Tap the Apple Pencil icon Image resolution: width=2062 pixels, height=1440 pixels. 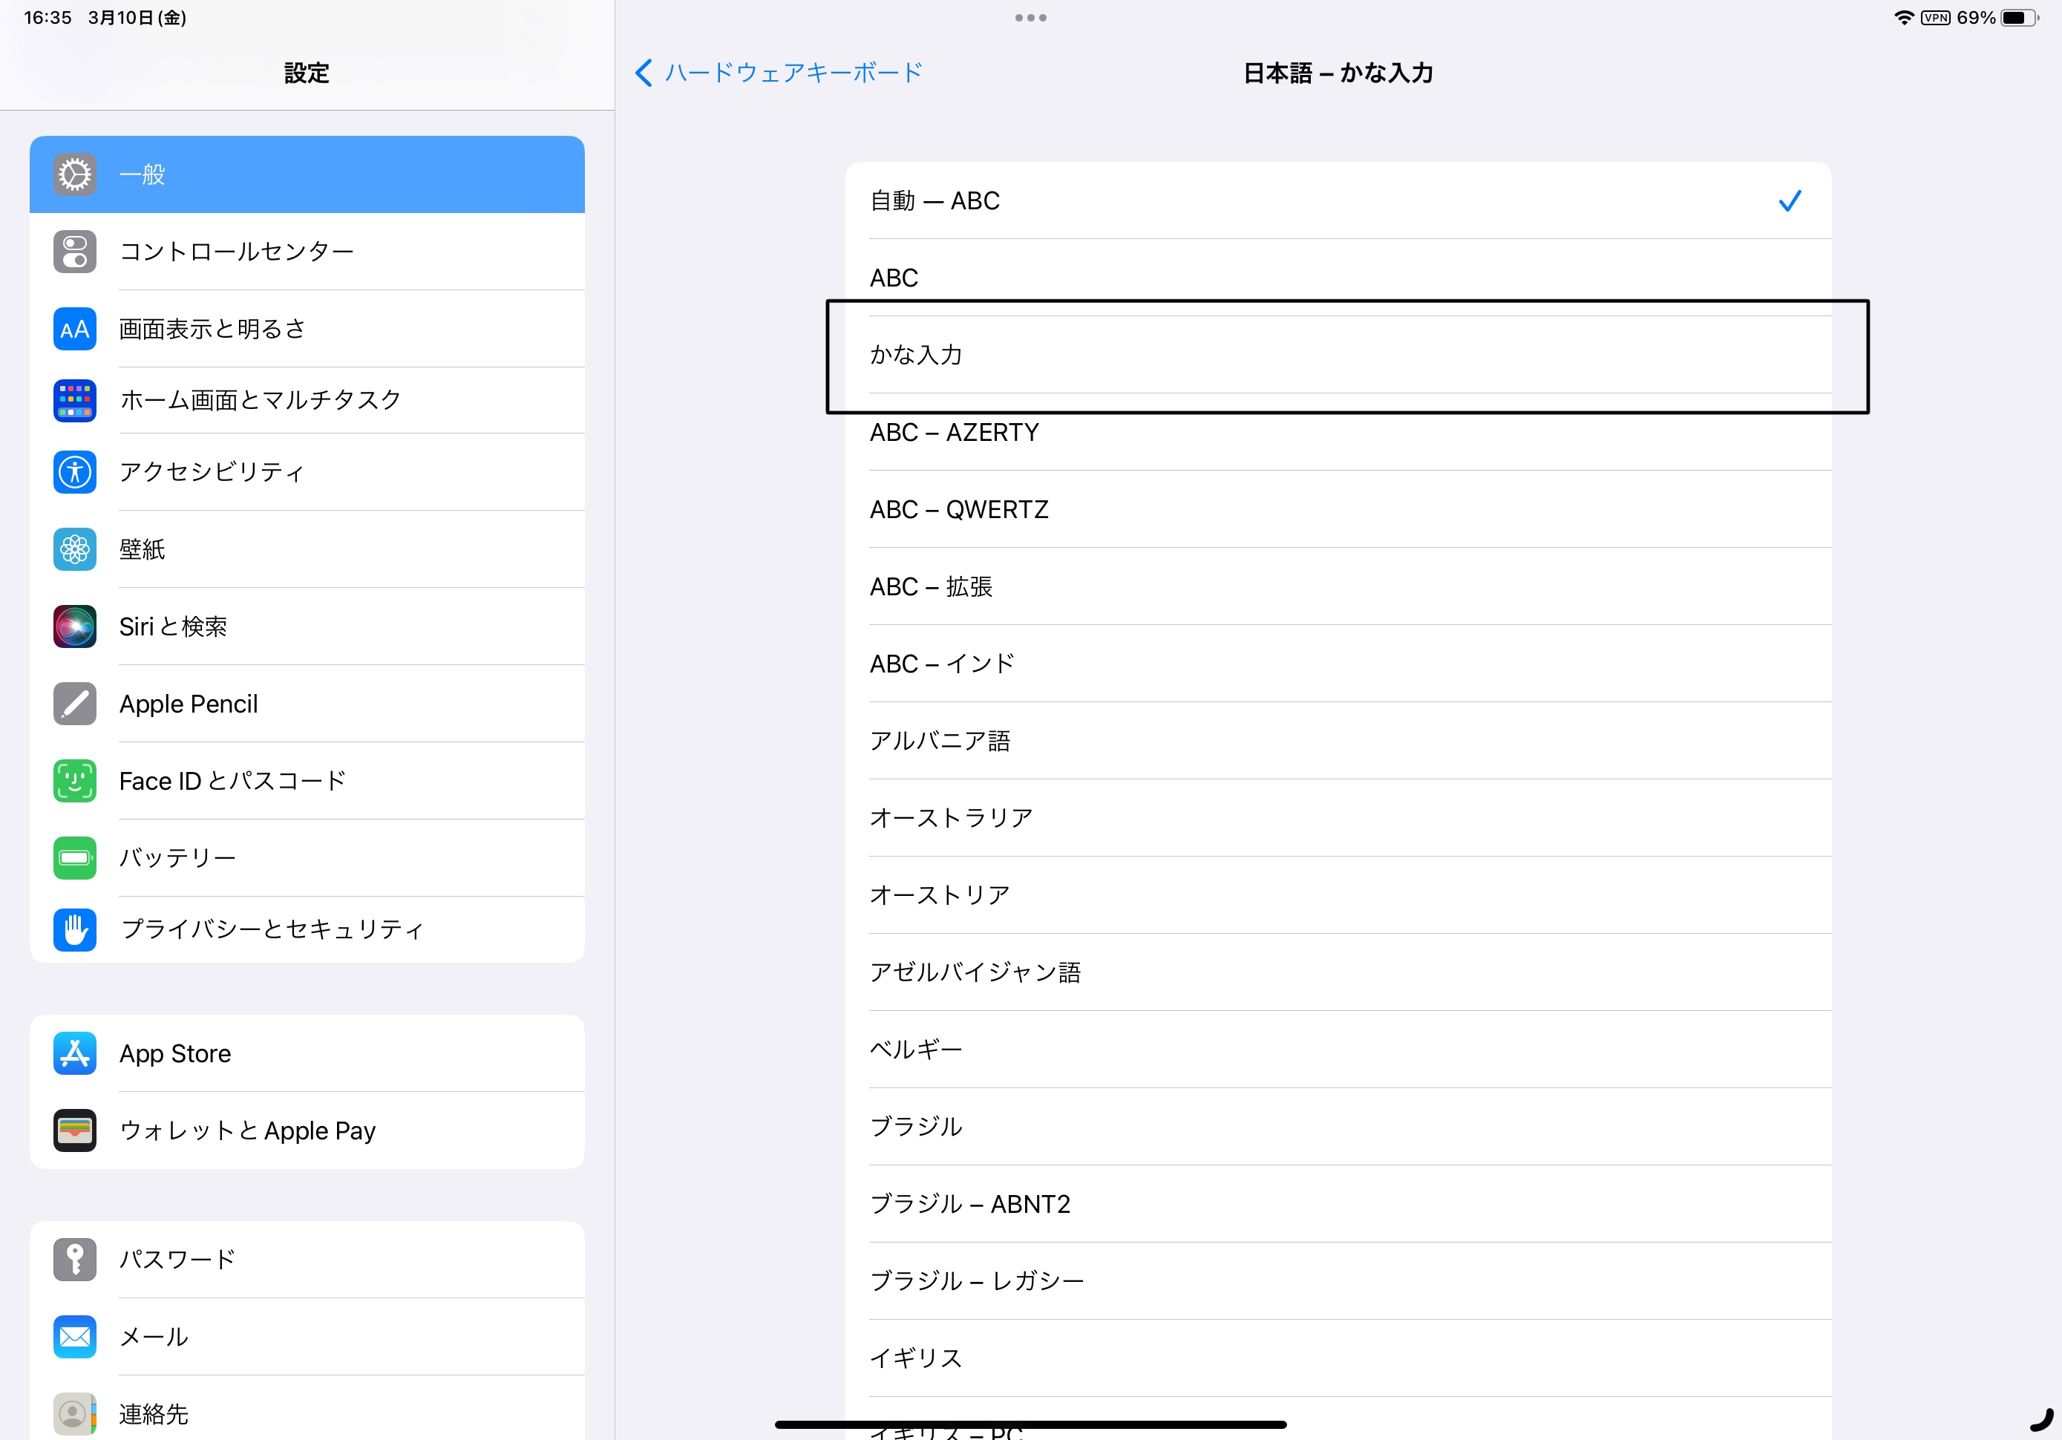point(74,704)
